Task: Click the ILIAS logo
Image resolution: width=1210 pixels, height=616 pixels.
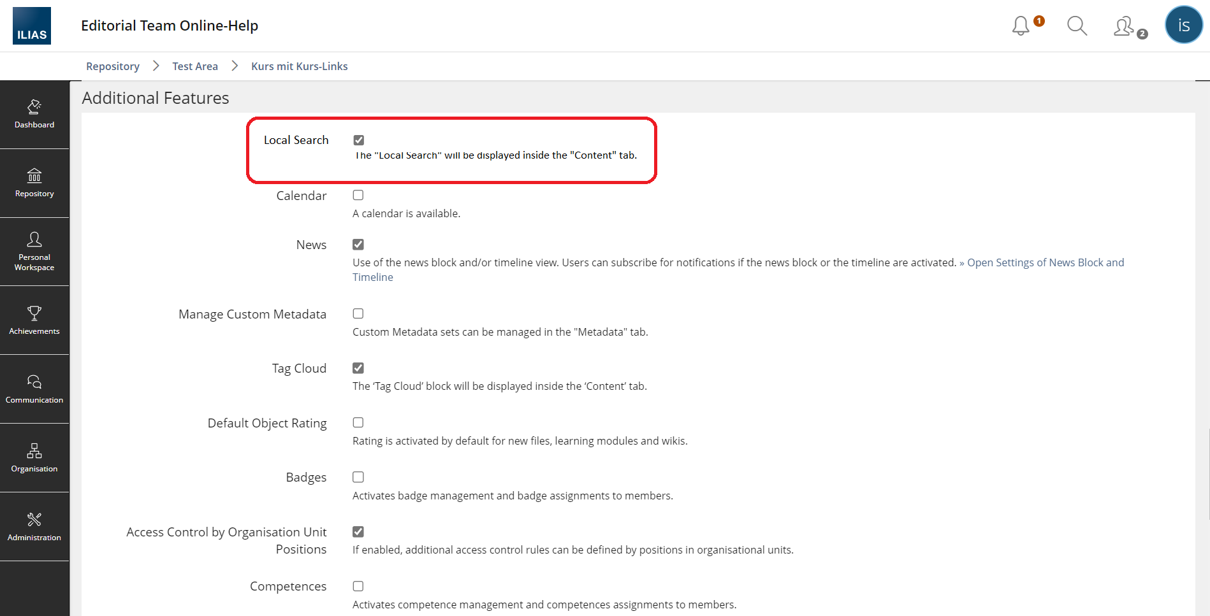Action: 32,26
